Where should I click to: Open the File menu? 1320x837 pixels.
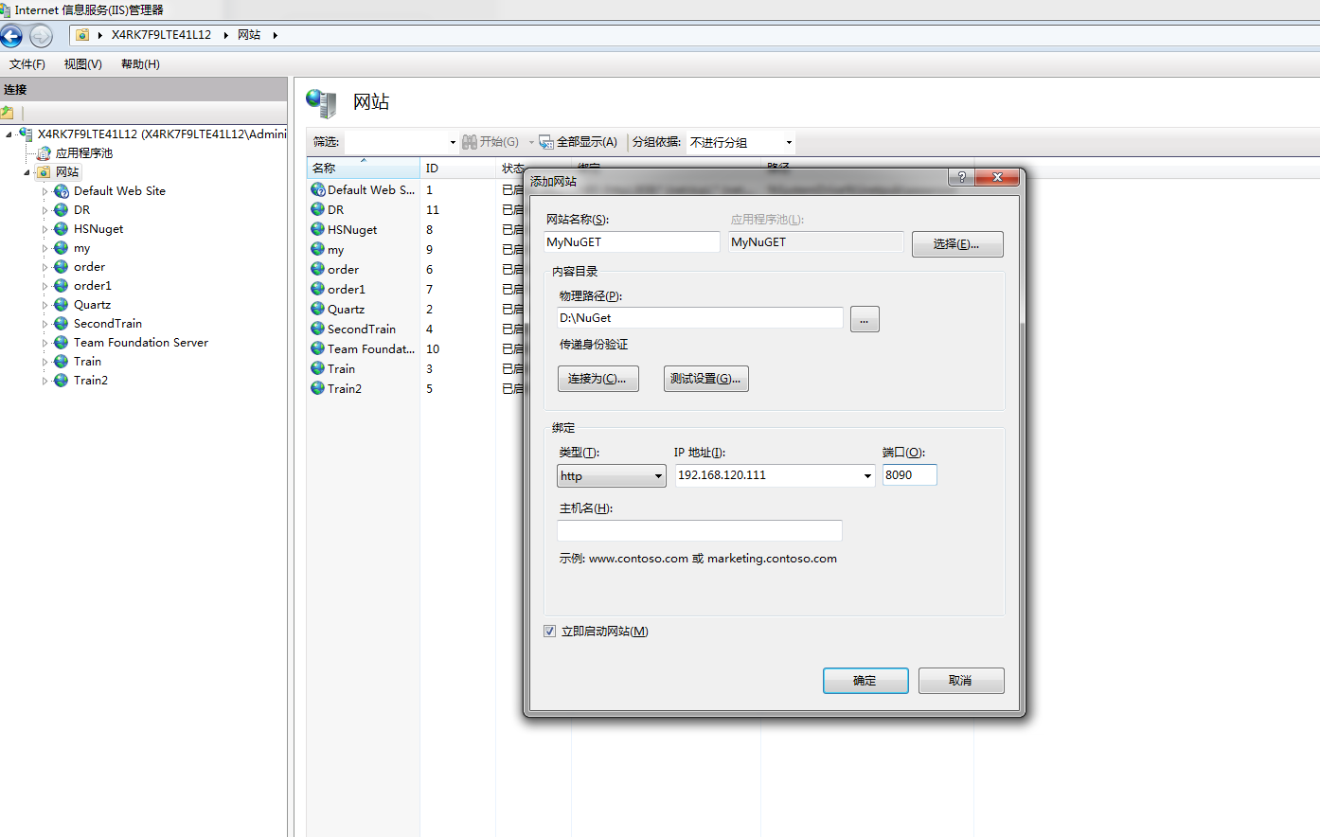tap(27, 64)
